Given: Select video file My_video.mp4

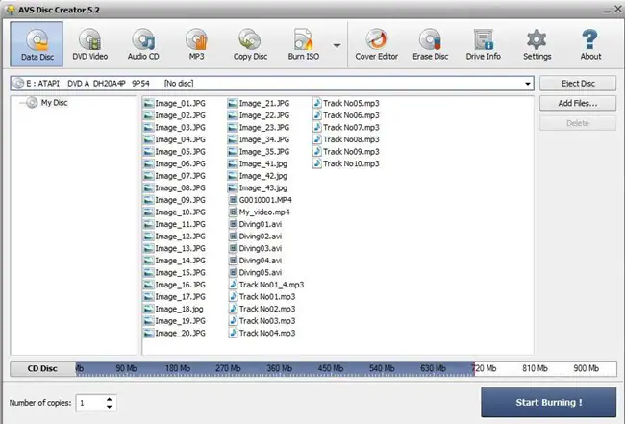Looking at the screenshot, I should 260,212.
